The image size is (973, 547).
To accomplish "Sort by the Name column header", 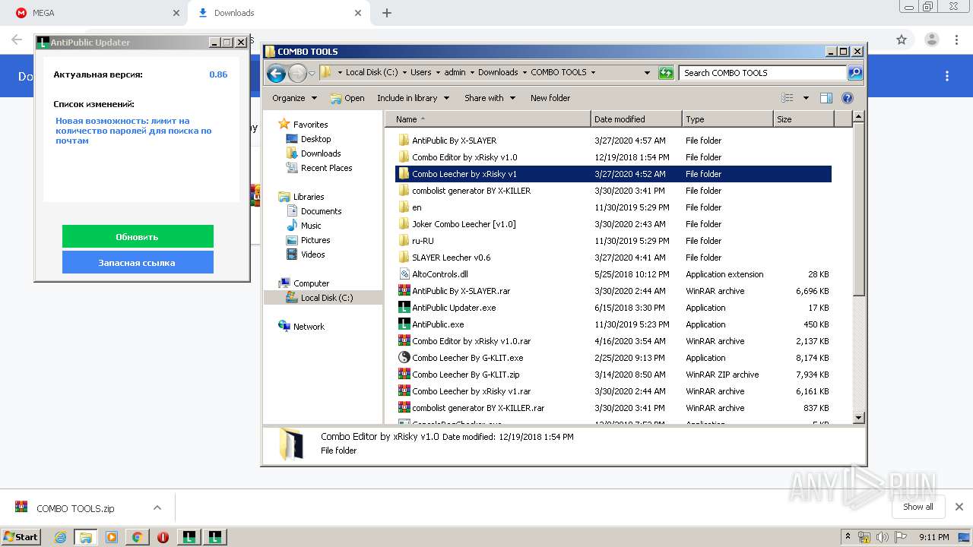I will (x=488, y=119).
